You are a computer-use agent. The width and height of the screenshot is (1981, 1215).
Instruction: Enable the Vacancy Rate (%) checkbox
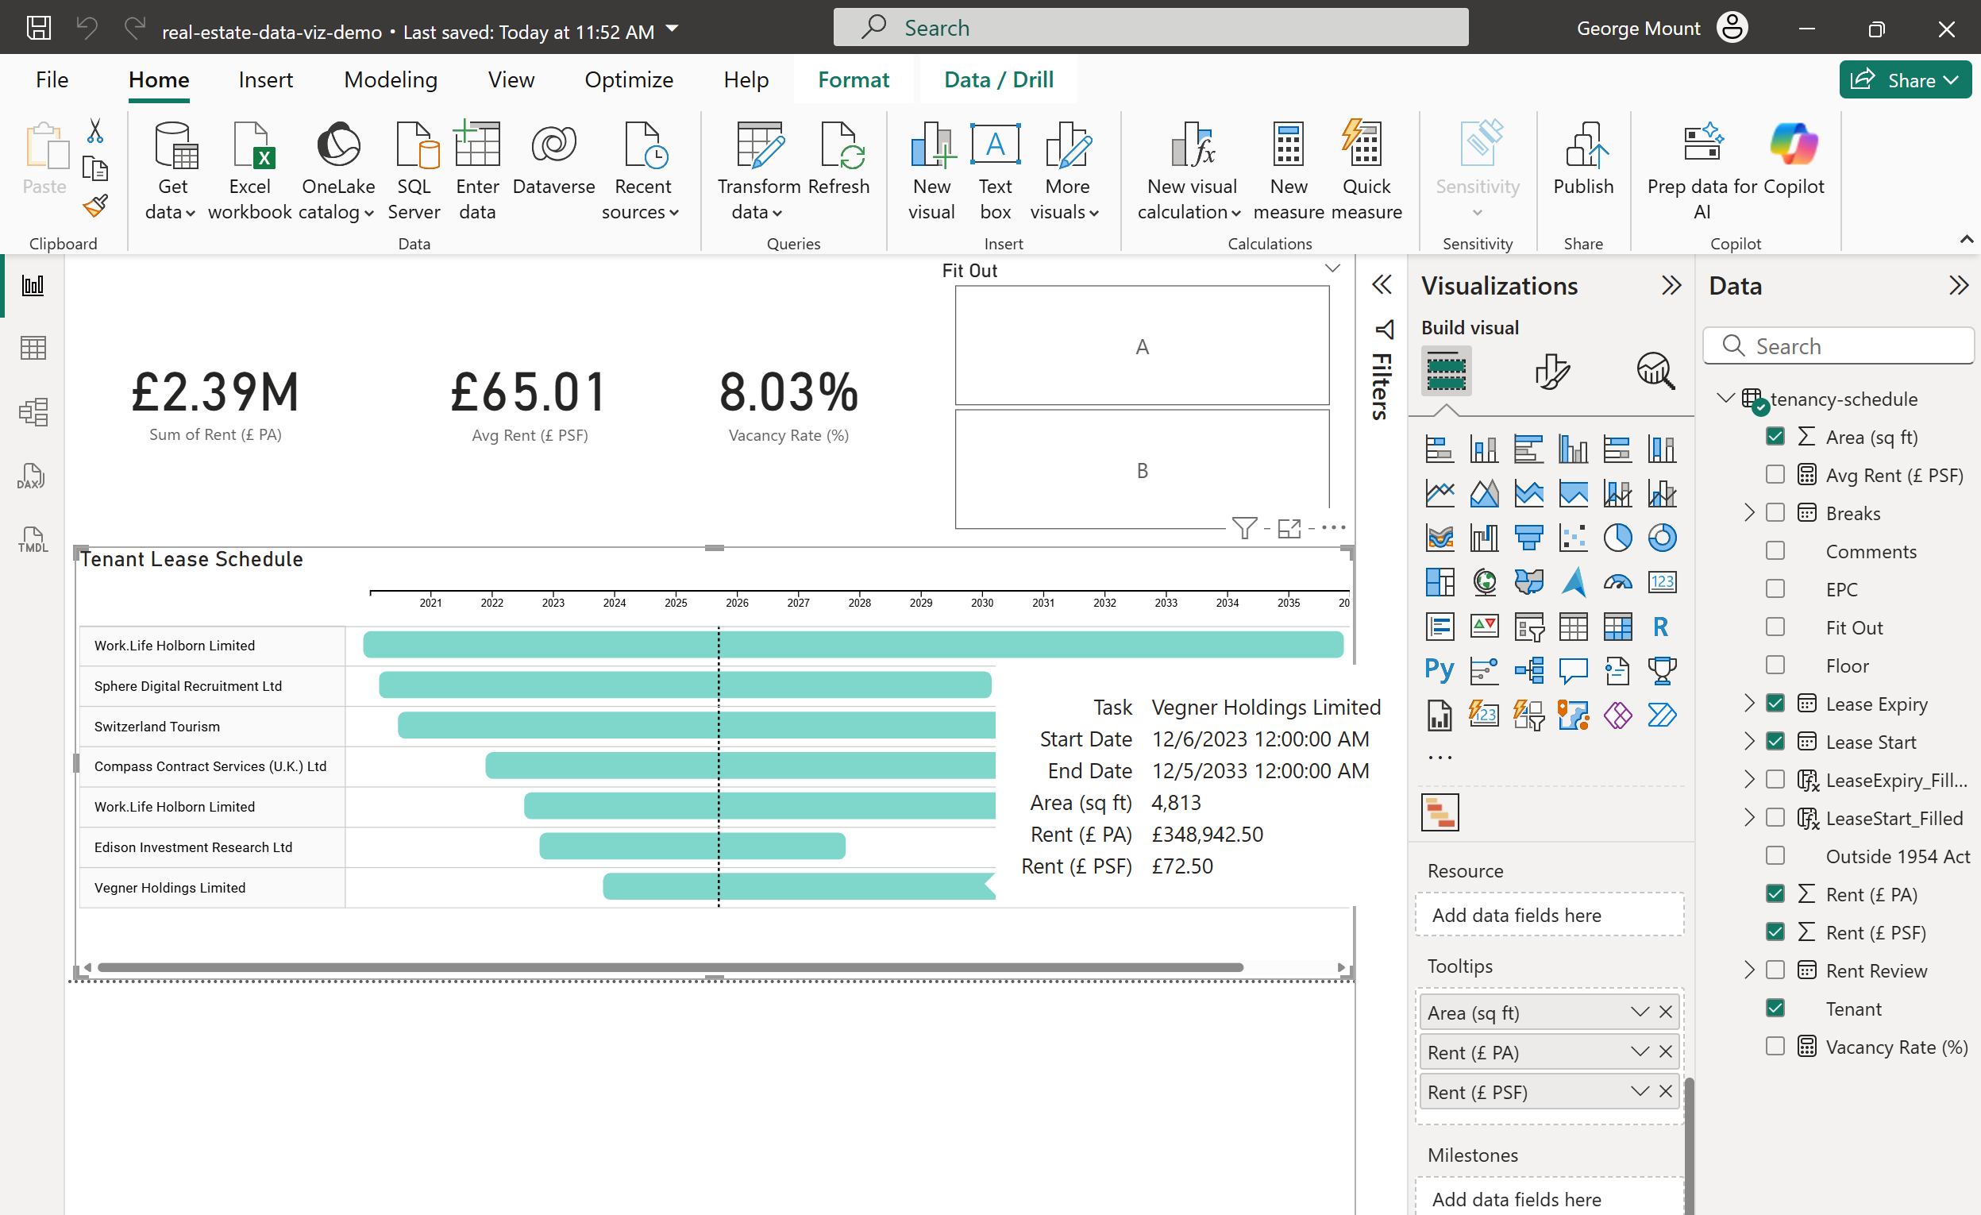pos(1775,1046)
